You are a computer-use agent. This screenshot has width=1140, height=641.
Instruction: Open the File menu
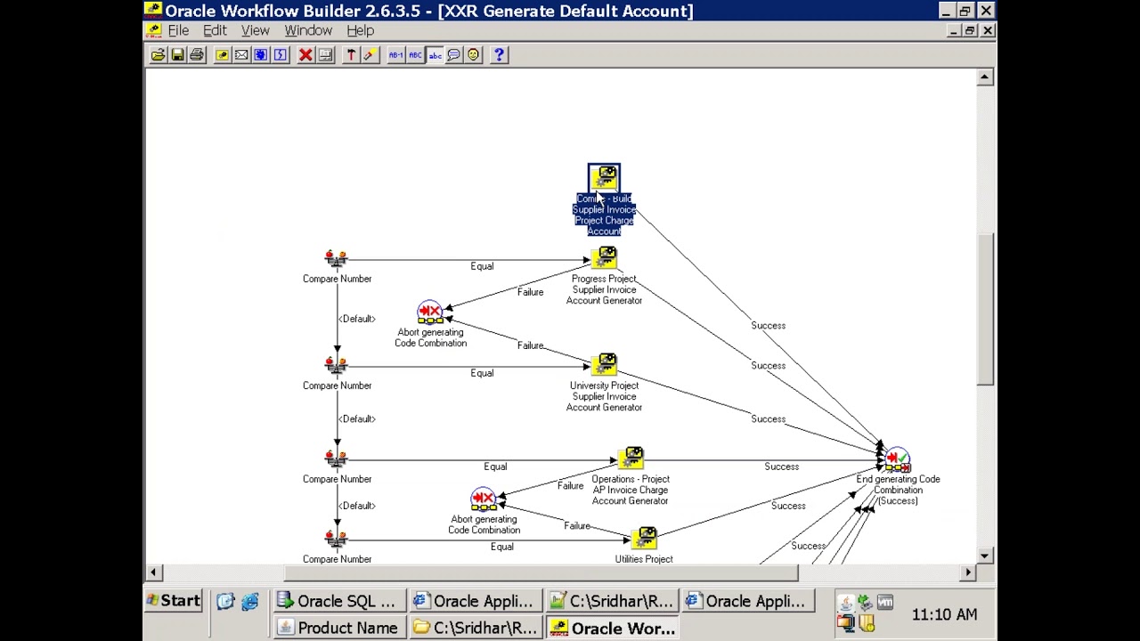tap(178, 30)
